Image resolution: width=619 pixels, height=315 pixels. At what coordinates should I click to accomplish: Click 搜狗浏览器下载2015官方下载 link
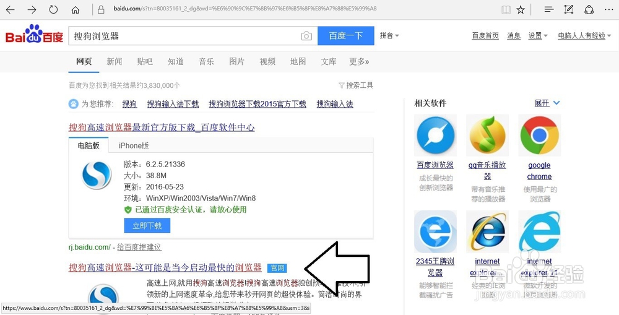click(x=258, y=104)
